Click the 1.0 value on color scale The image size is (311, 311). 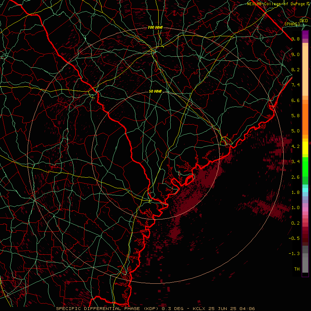click(295, 208)
